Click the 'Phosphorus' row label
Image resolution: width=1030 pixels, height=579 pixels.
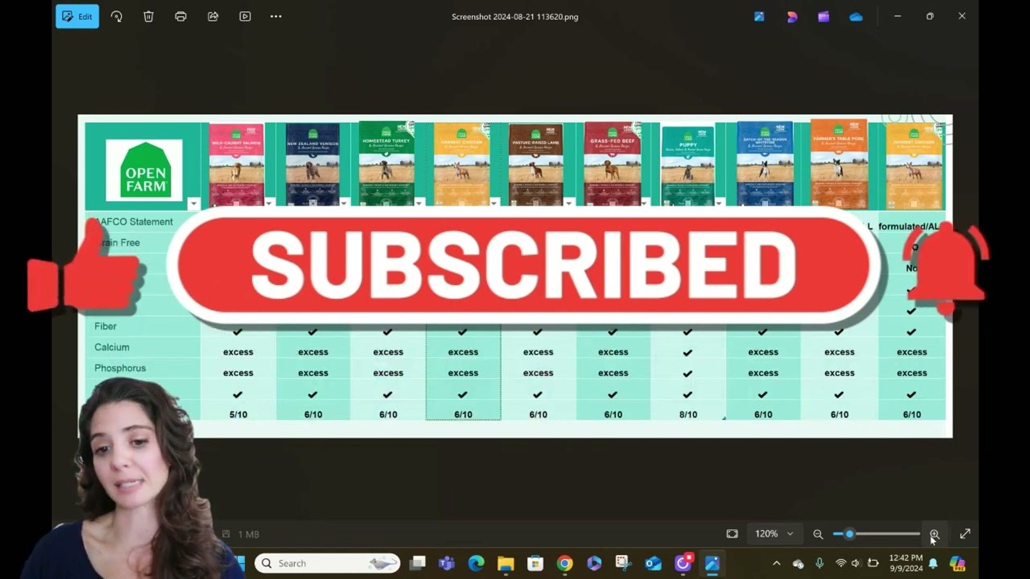click(120, 368)
